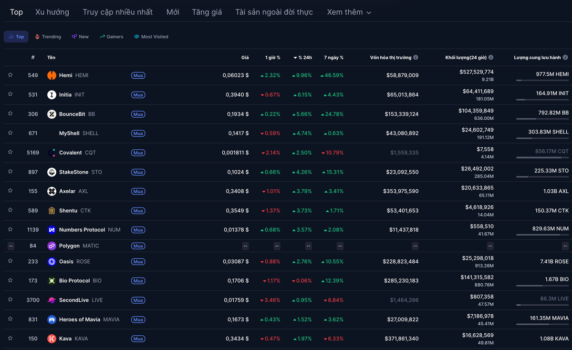Click the Heroes of Mavia logo icon

tap(52, 319)
